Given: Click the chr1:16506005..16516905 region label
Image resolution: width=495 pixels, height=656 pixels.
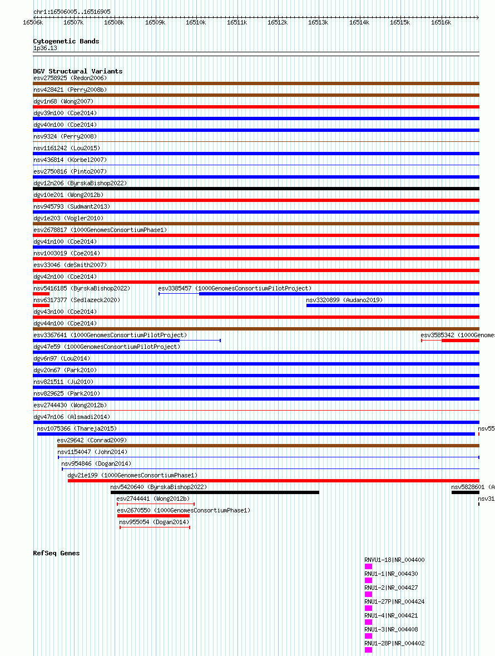Looking at the screenshot, I should click(x=72, y=12).
